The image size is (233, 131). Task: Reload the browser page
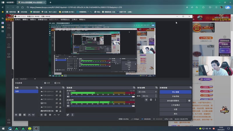coord(18,7)
